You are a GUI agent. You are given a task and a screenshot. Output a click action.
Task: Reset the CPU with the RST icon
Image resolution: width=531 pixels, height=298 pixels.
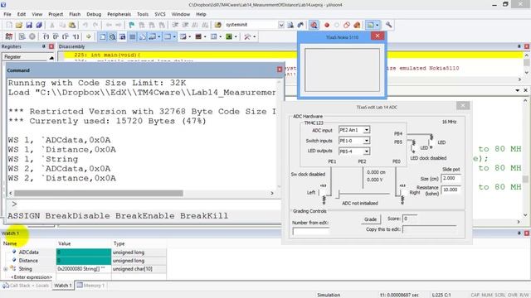tap(9, 36)
